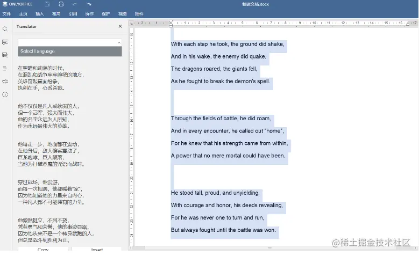Click translated line "穿过战场, 他漫游,"
The width and height of the screenshot is (419, 256).
tap(39, 182)
